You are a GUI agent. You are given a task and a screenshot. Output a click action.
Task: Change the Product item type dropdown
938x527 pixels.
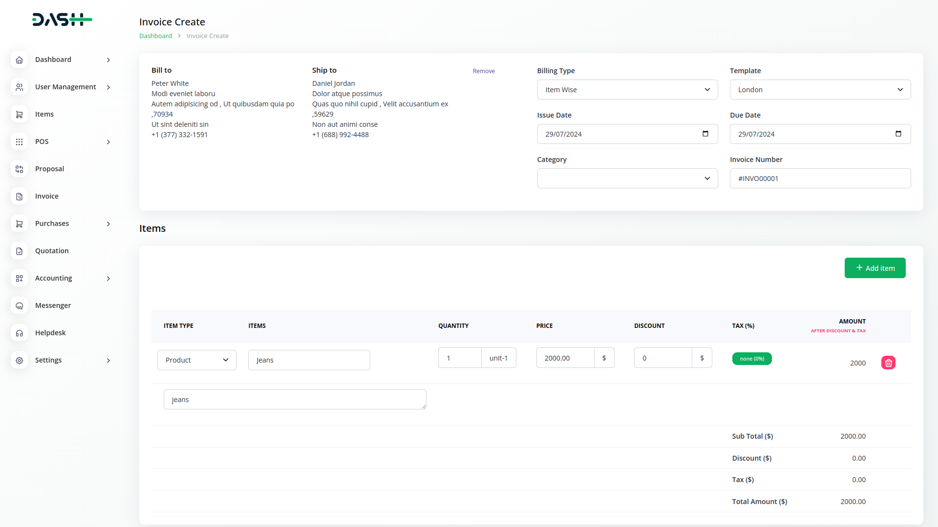point(196,360)
